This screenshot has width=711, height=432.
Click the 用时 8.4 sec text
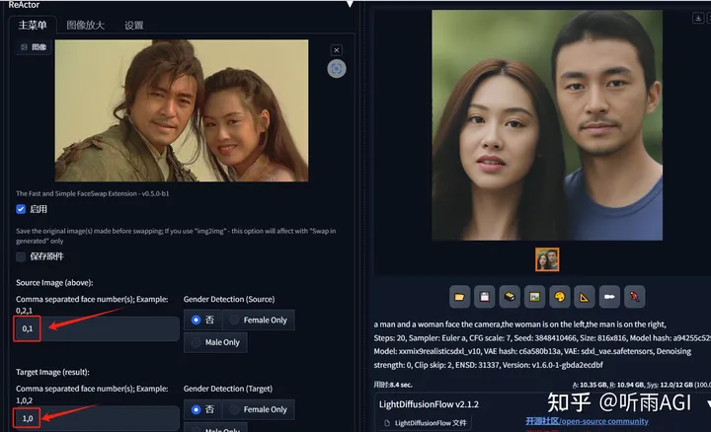[x=393, y=385]
